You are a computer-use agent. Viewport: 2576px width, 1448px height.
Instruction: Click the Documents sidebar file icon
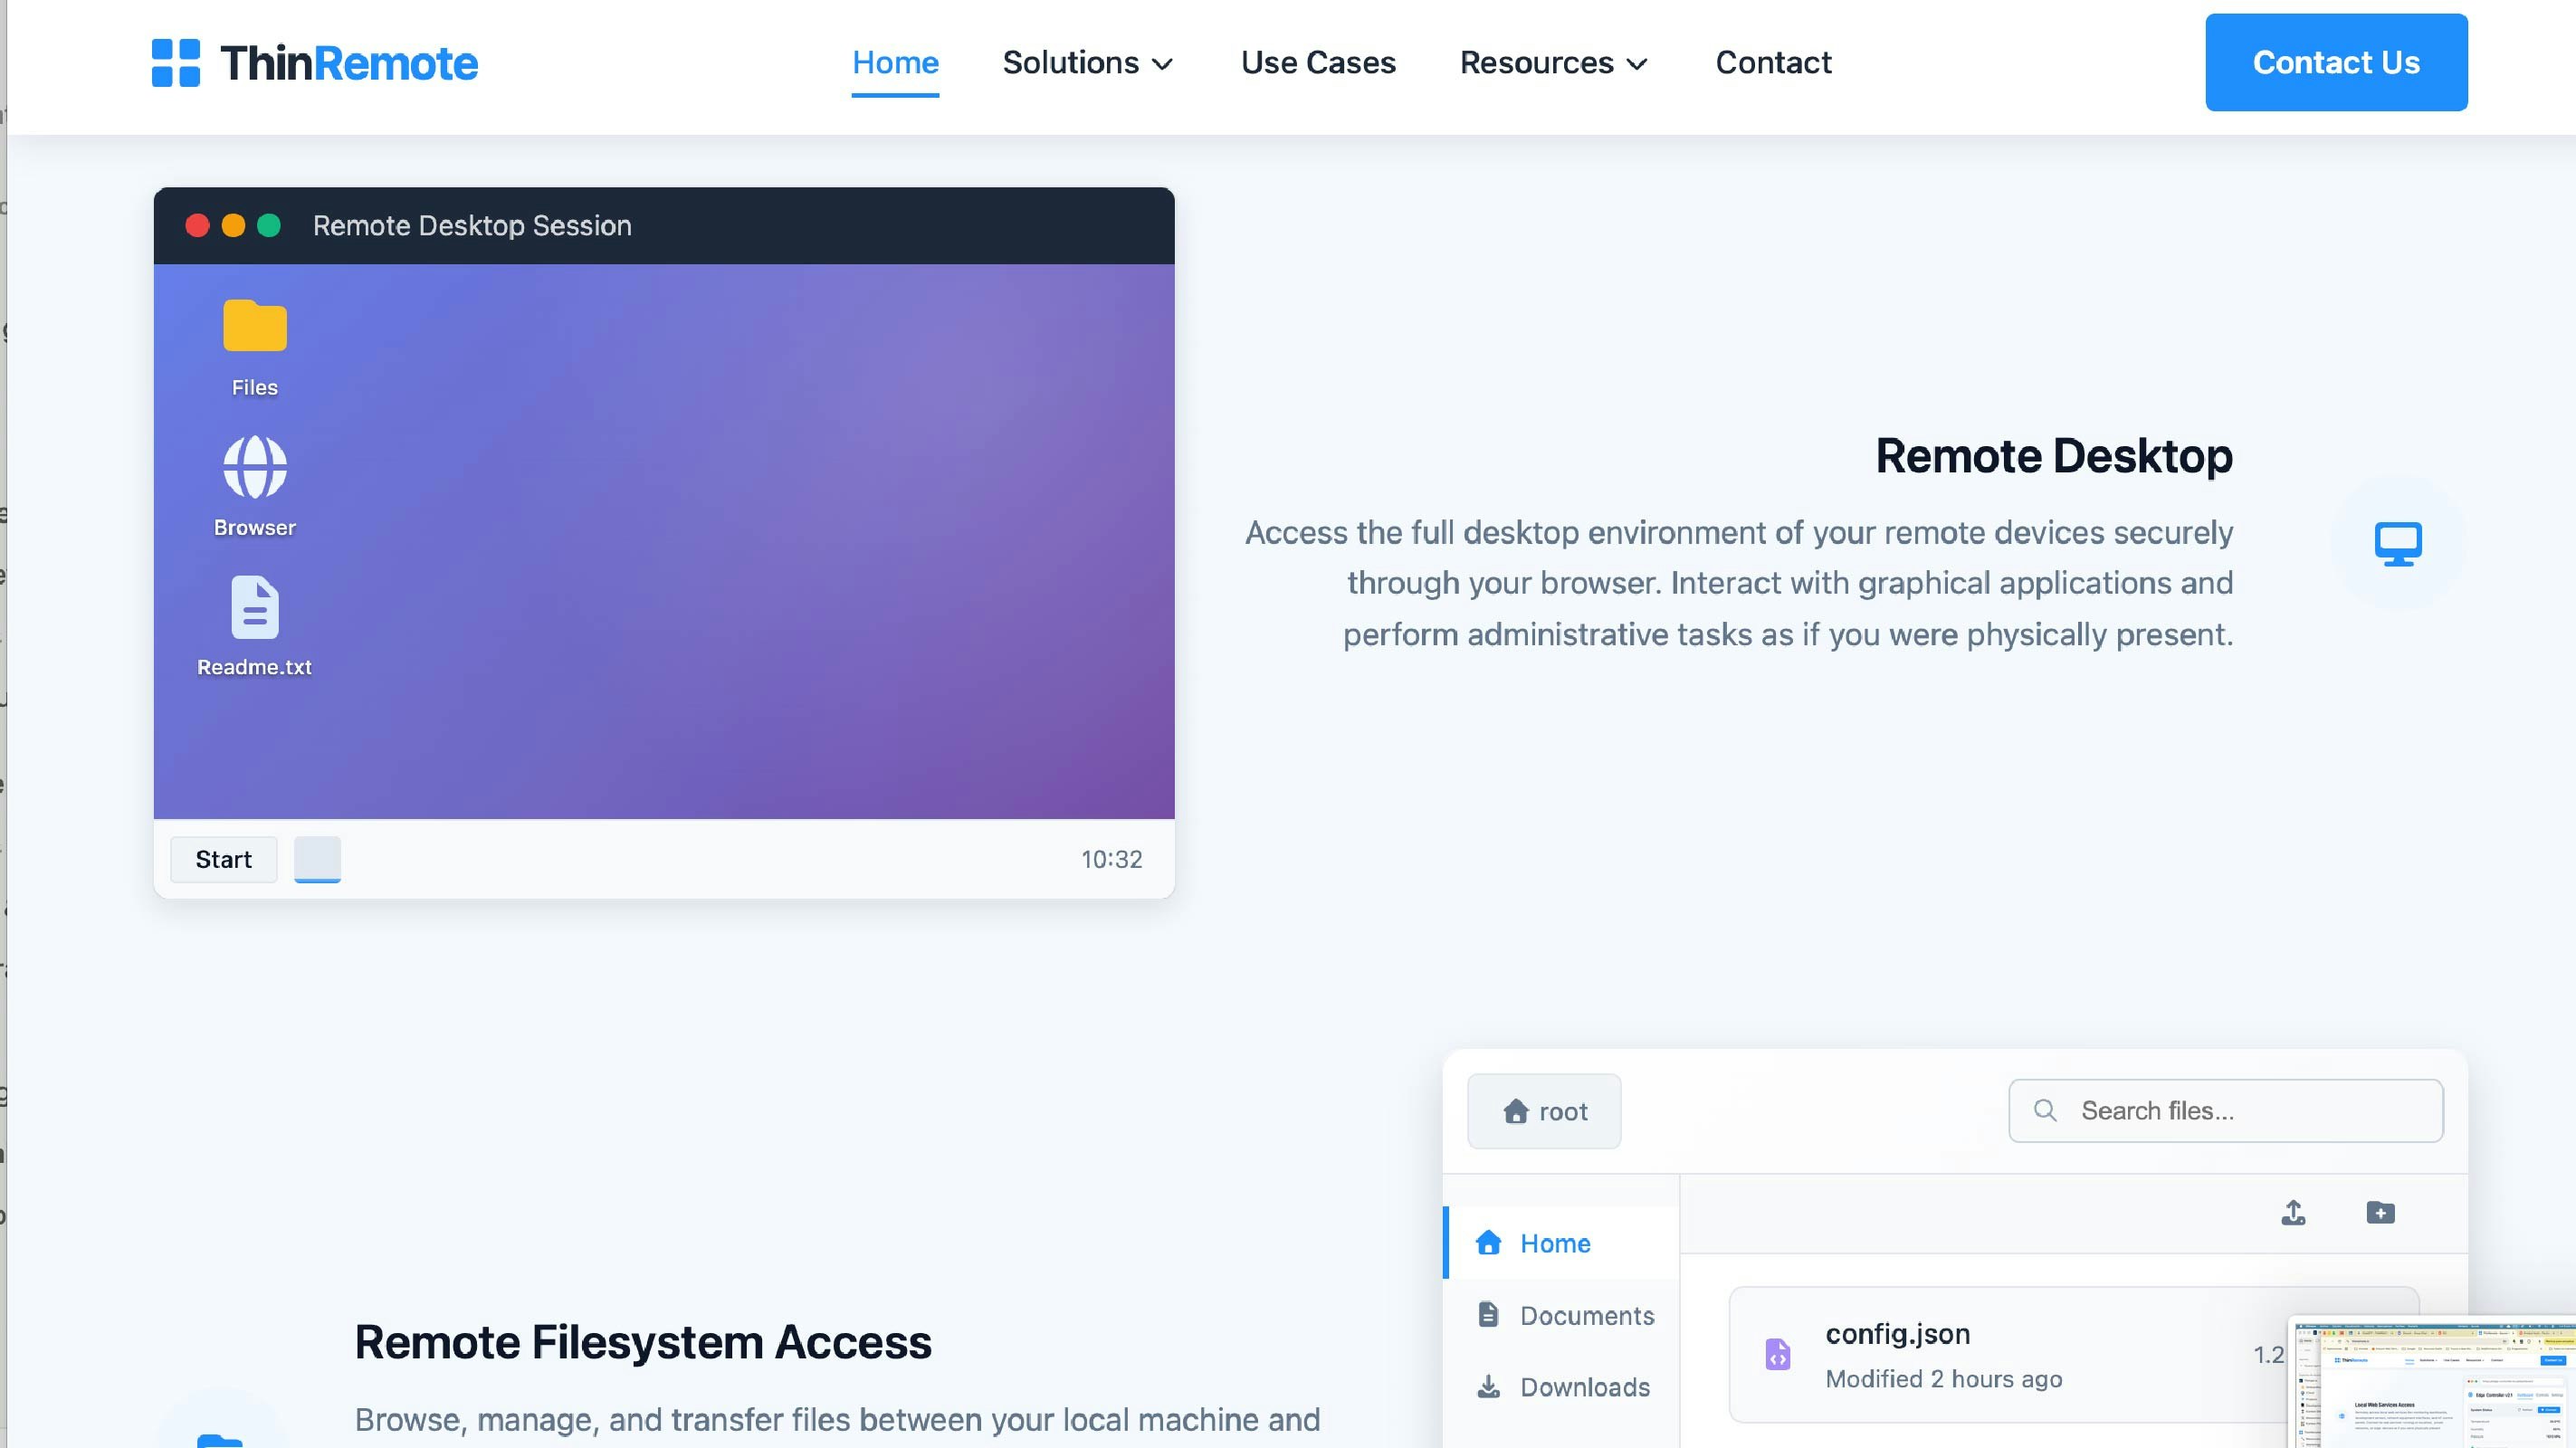[1488, 1314]
